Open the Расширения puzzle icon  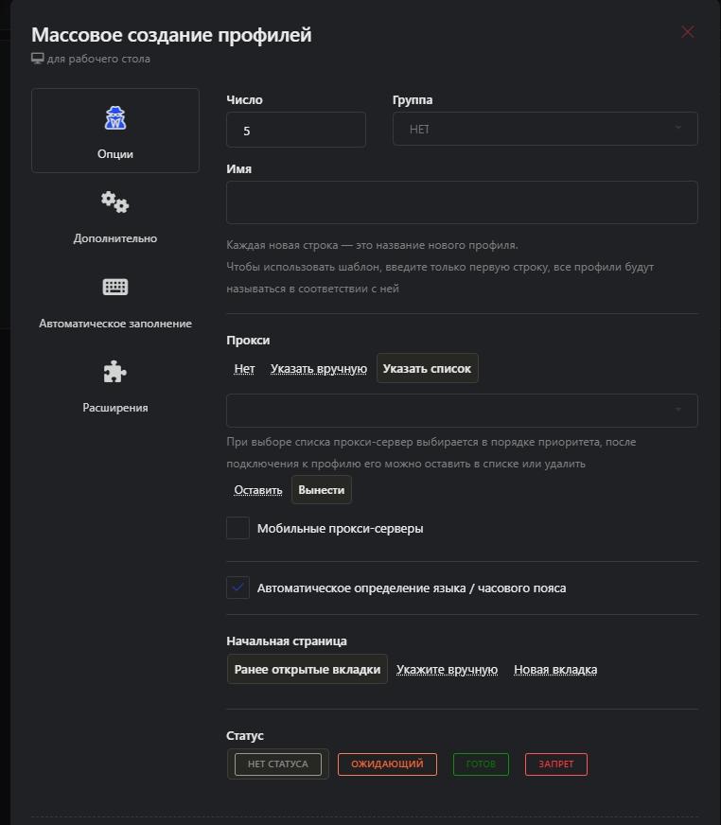click(x=115, y=372)
